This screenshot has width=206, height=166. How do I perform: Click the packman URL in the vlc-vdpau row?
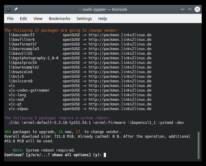coord(120,109)
